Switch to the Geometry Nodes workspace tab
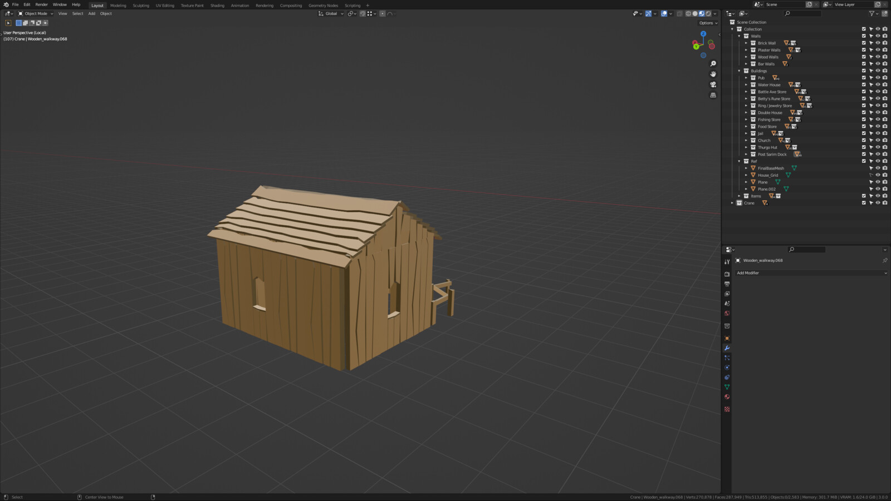Screen dimensions: 891x501 tap(323, 5)
